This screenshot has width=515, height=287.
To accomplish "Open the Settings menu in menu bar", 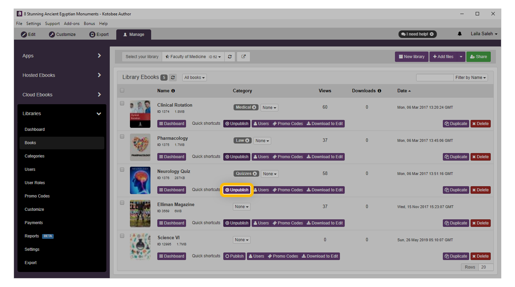I will click(x=34, y=24).
